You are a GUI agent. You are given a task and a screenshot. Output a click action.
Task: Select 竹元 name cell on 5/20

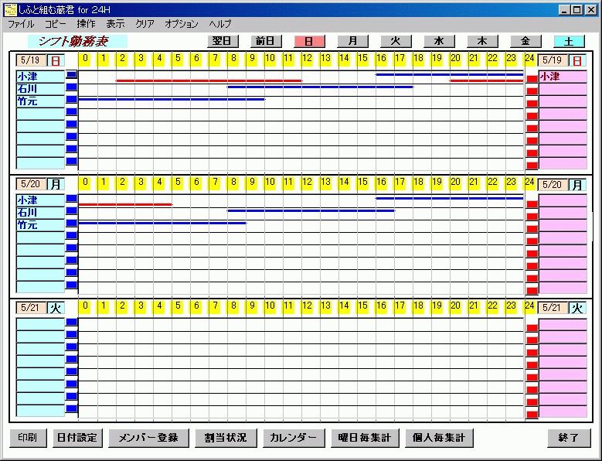click(x=40, y=225)
